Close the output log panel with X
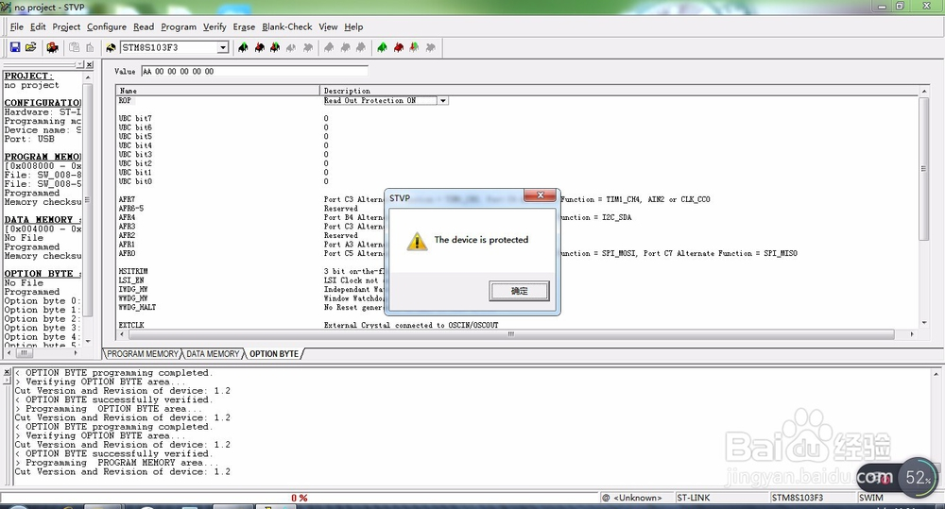The height and width of the screenshot is (509, 945). point(7,372)
